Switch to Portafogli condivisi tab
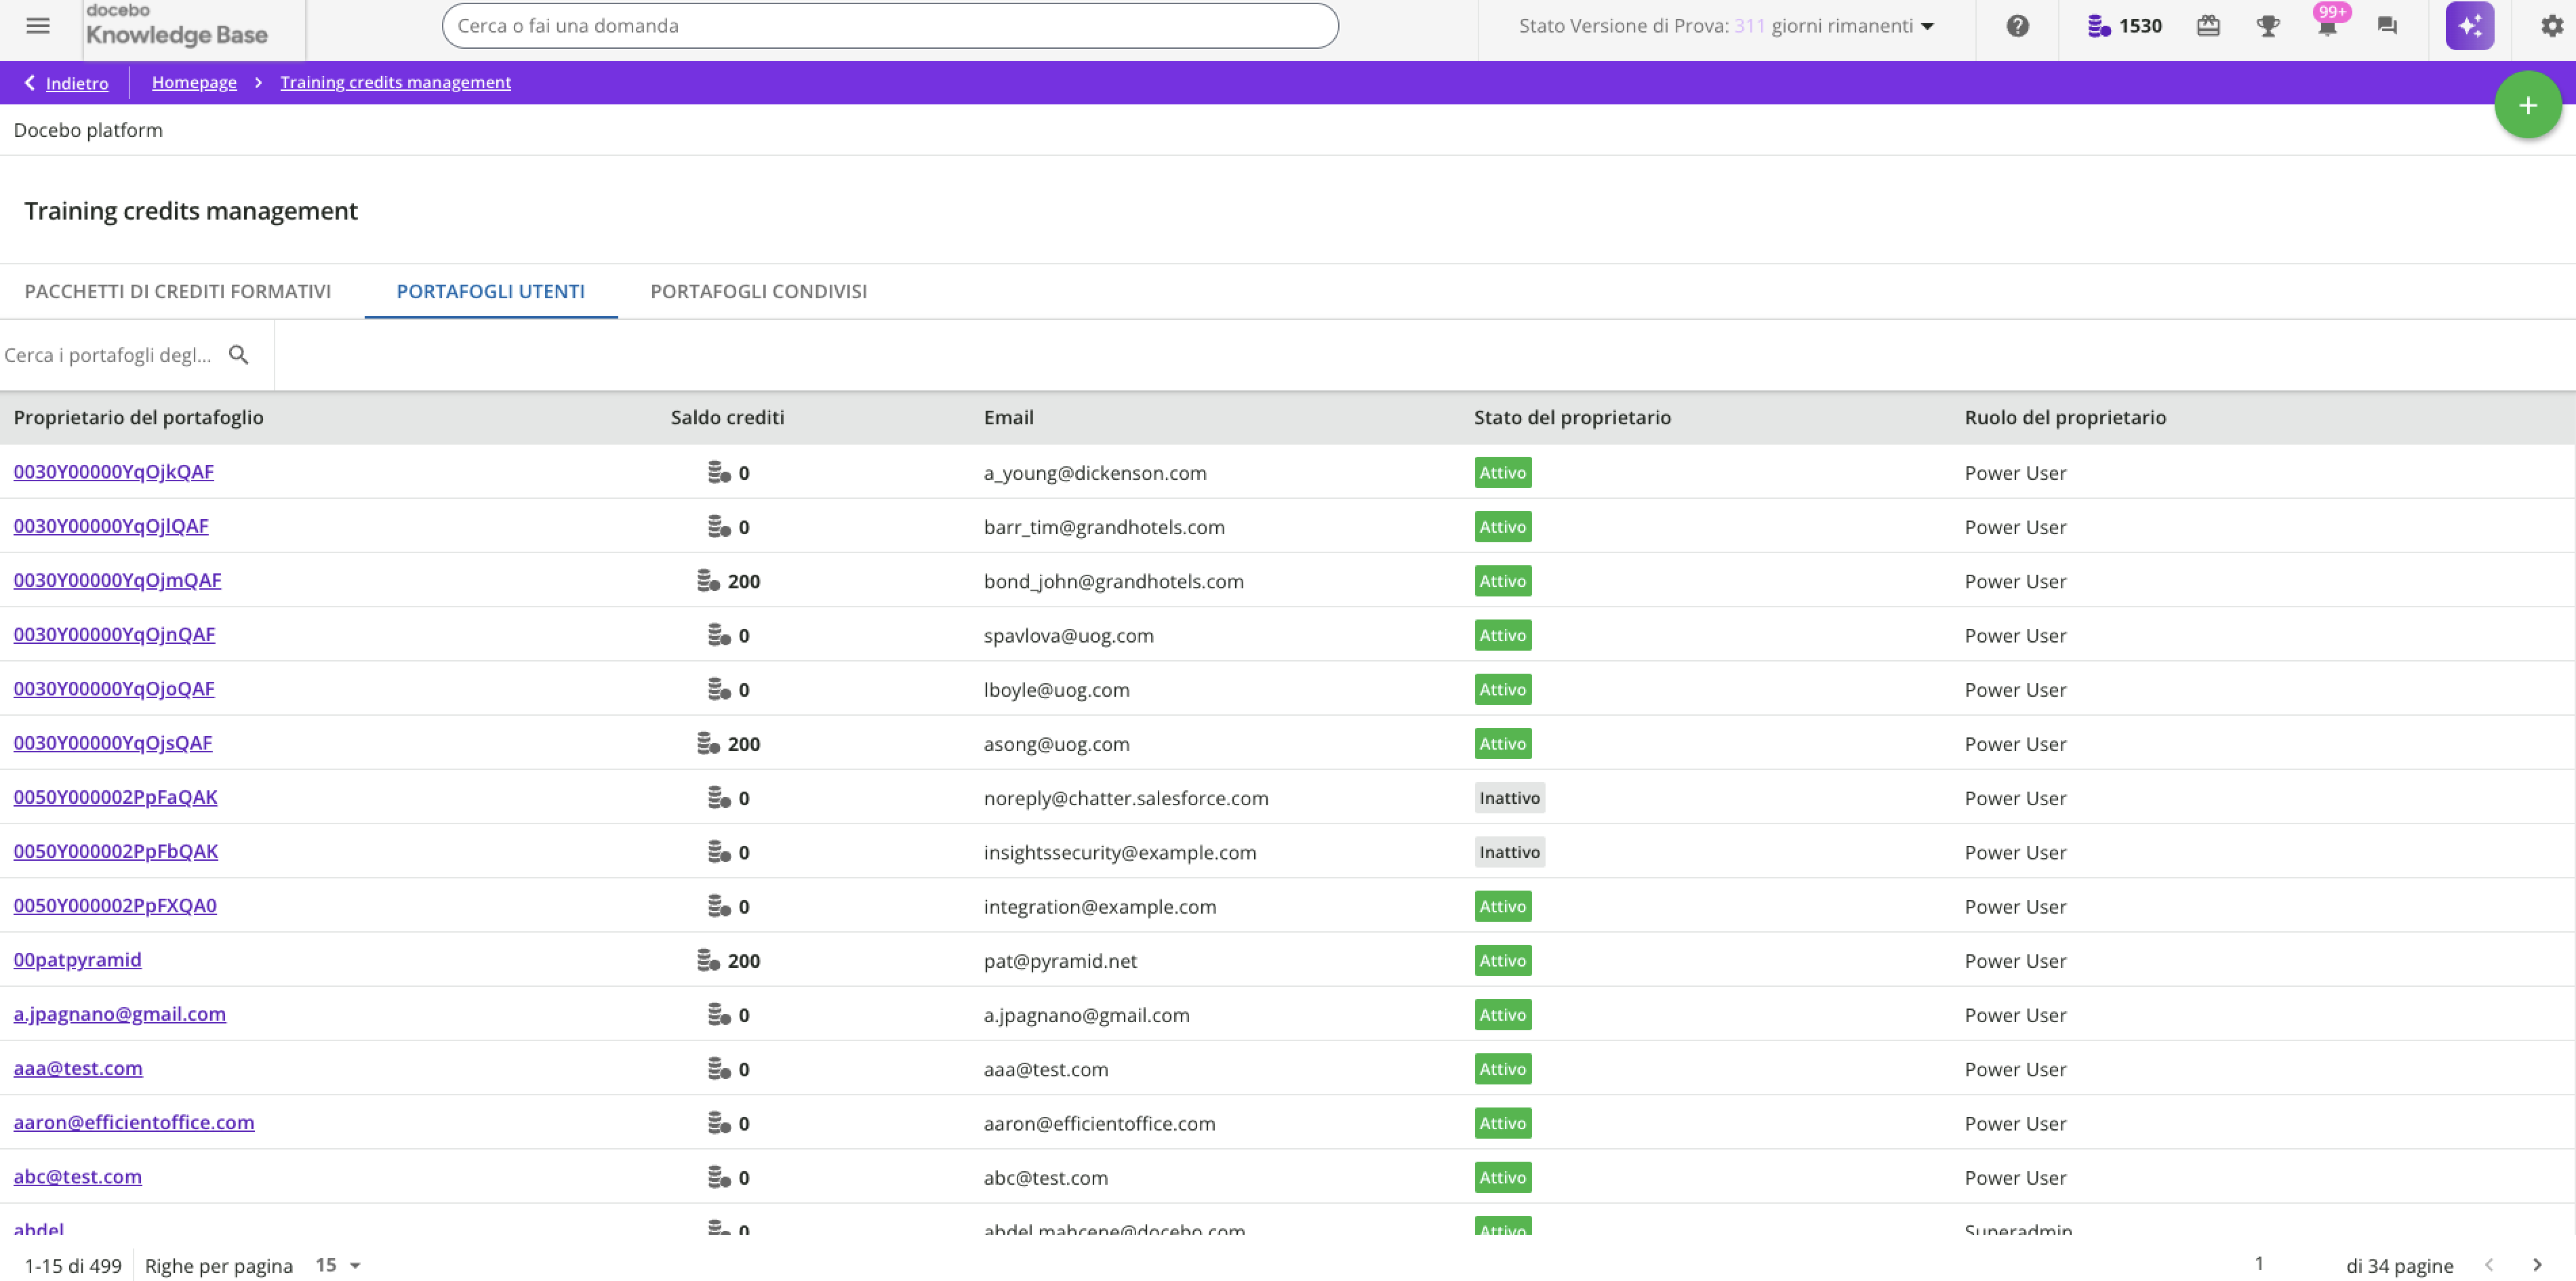This screenshot has width=2576, height=1281. [758, 291]
